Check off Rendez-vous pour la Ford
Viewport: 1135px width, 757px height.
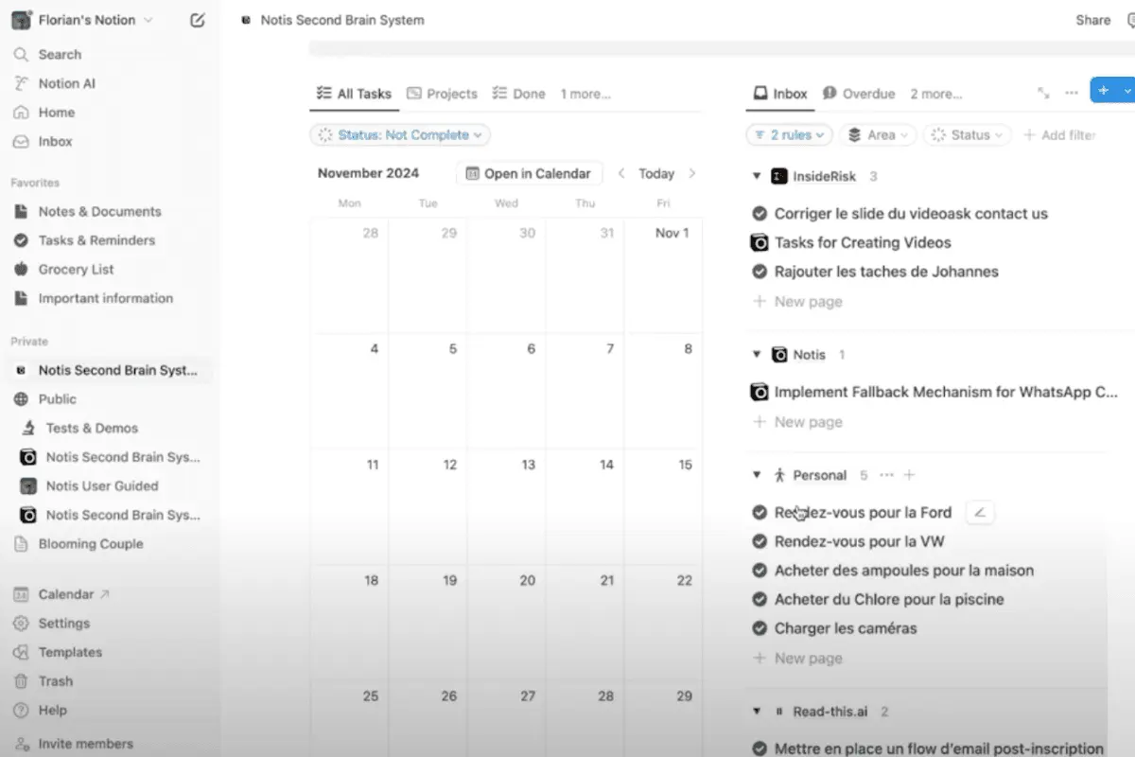click(760, 512)
